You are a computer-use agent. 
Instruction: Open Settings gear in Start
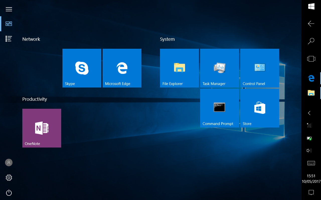coord(9,178)
